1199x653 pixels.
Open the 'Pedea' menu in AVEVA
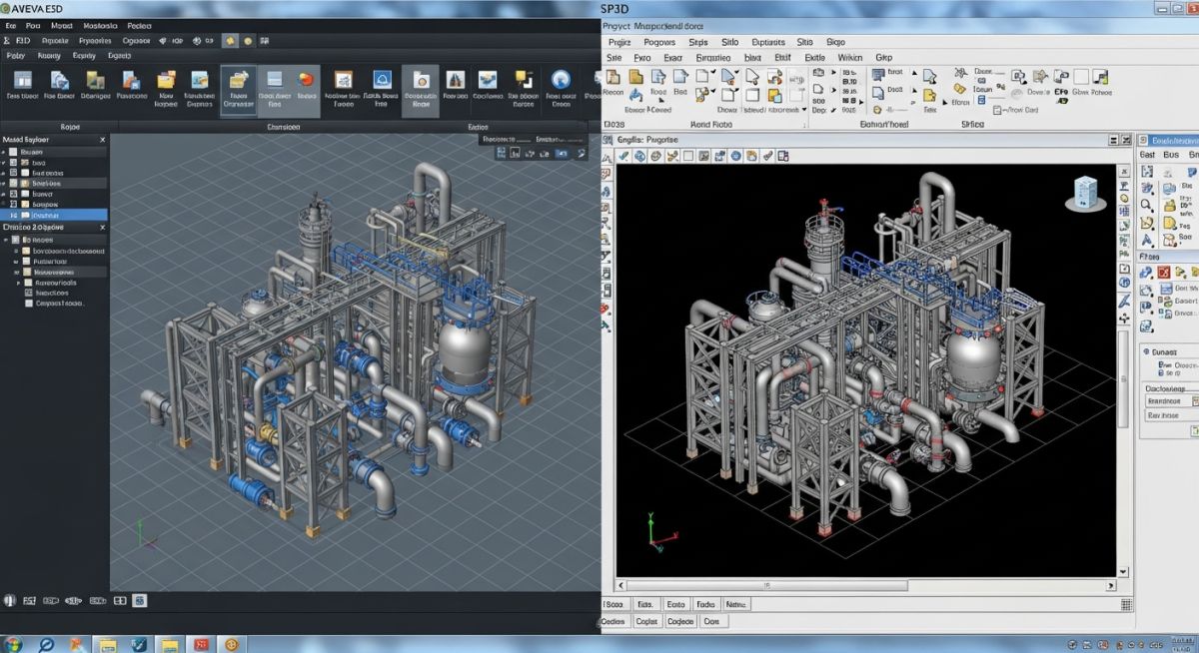(139, 26)
